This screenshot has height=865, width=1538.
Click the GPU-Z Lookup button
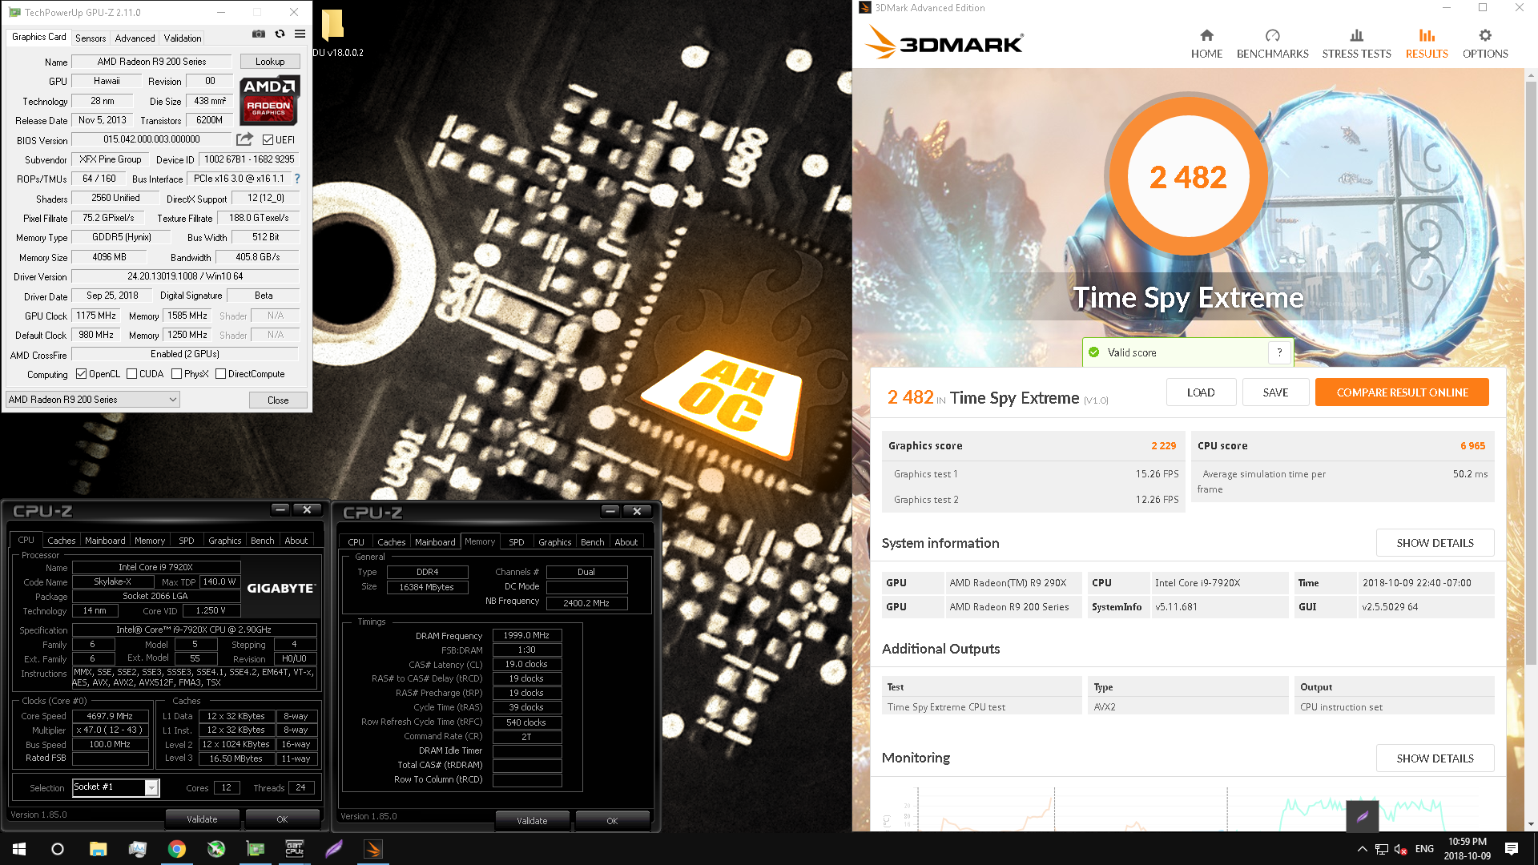(270, 62)
